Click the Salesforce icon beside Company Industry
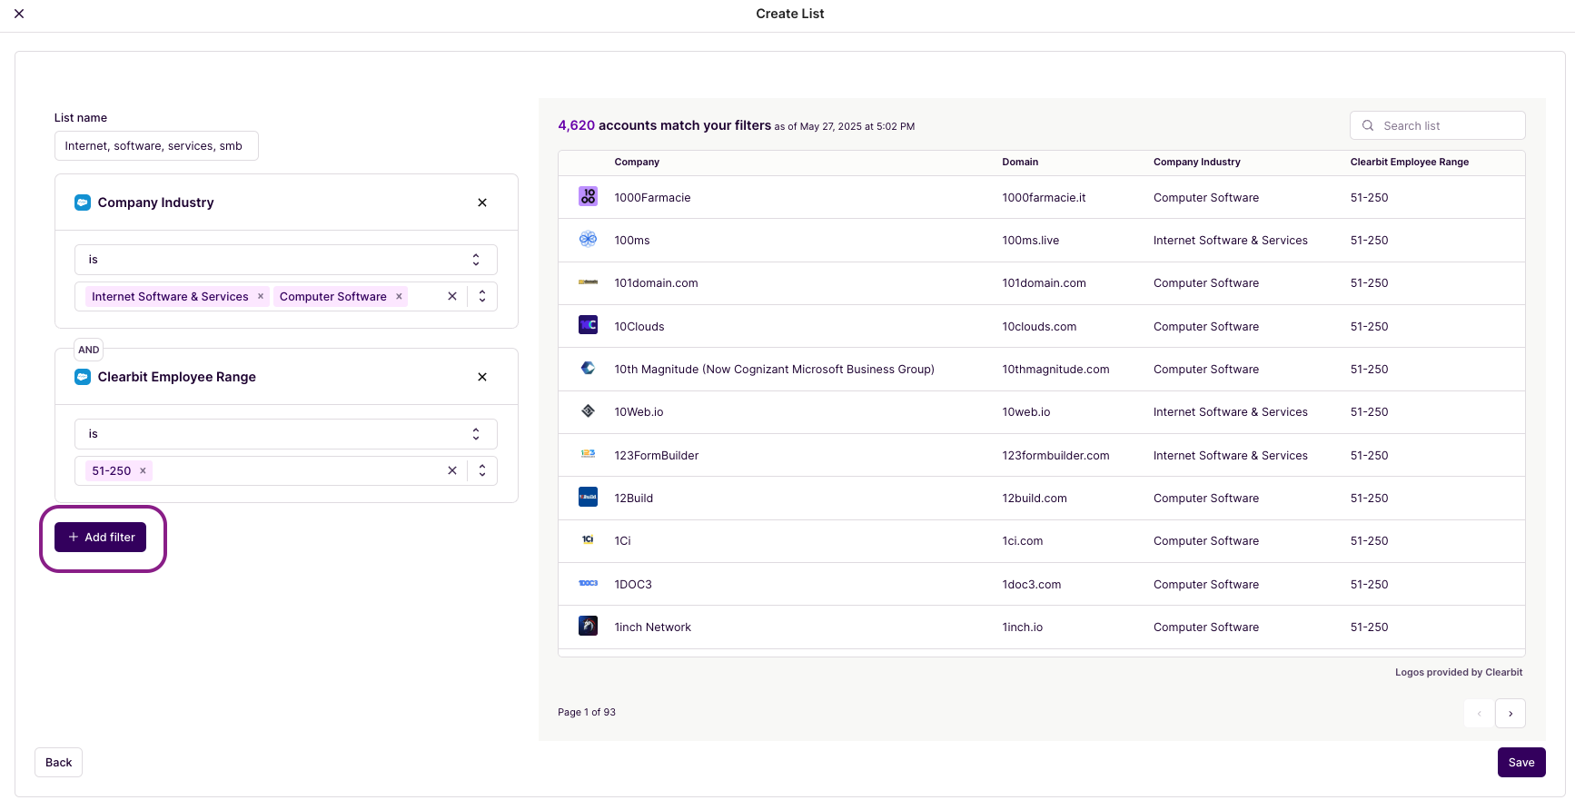 [83, 202]
